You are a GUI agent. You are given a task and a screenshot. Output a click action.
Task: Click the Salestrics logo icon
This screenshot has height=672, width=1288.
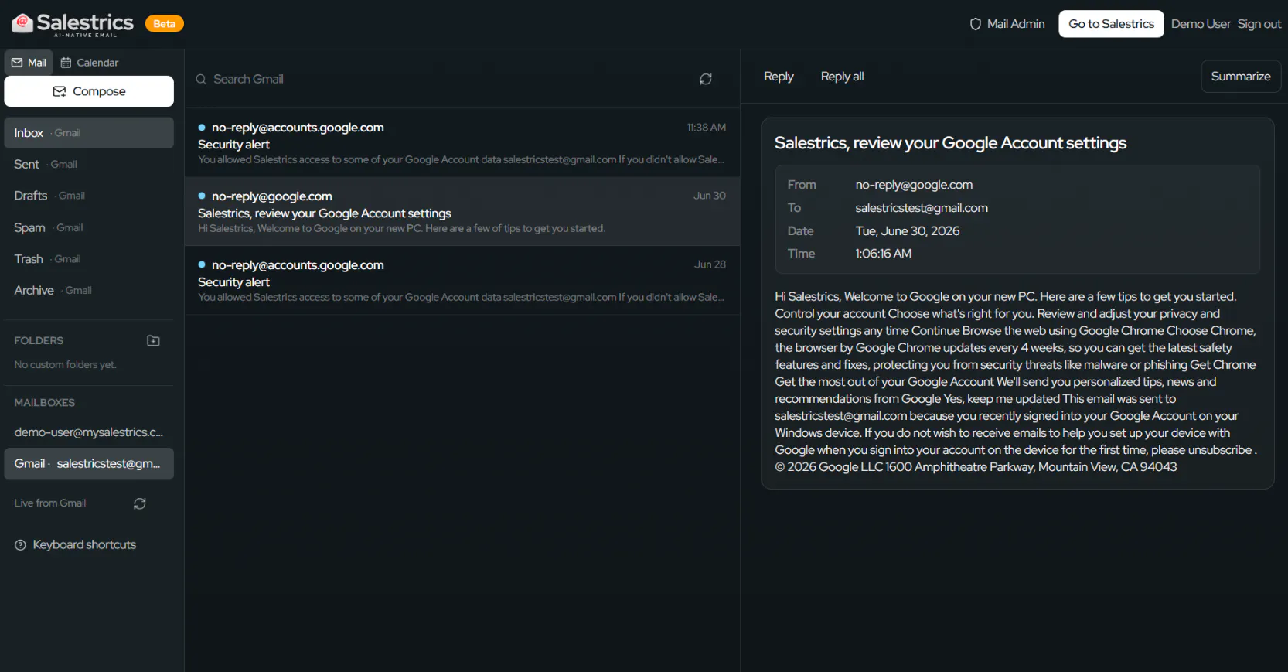pos(22,24)
